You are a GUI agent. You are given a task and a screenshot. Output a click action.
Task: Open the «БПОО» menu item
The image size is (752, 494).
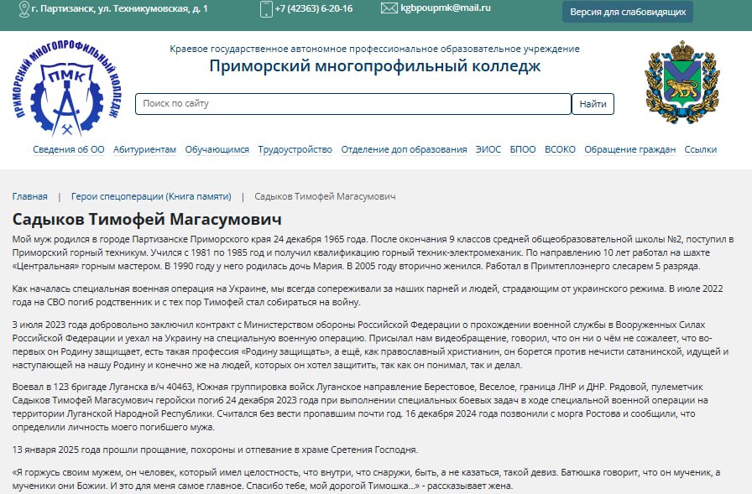point(522,149)
